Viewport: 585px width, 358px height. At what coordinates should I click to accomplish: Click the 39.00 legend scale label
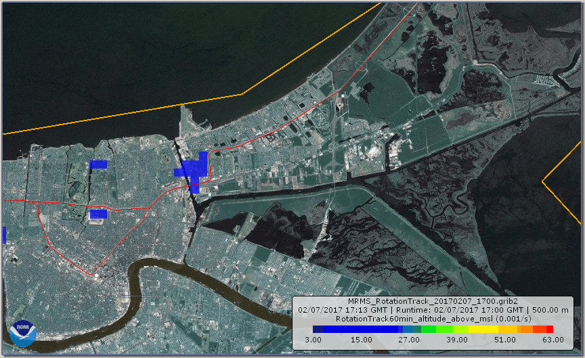pos(457,340)
